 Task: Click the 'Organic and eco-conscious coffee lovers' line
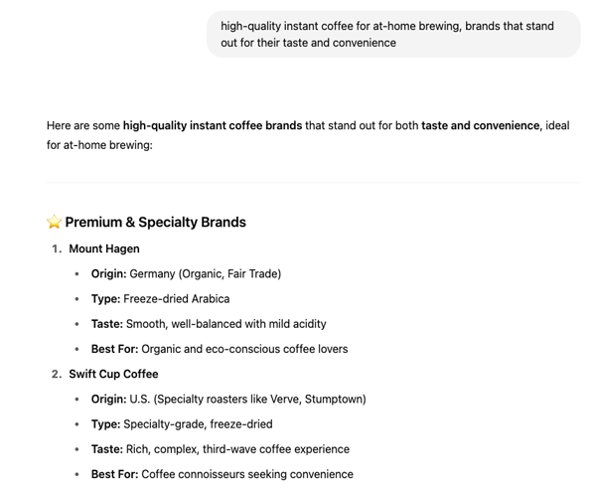coord(220,349)
